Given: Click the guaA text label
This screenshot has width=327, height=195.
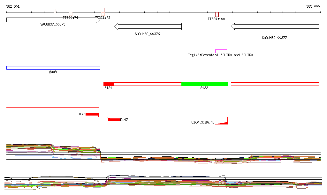Looking at the screenshot, I should (x=53, y=72).
